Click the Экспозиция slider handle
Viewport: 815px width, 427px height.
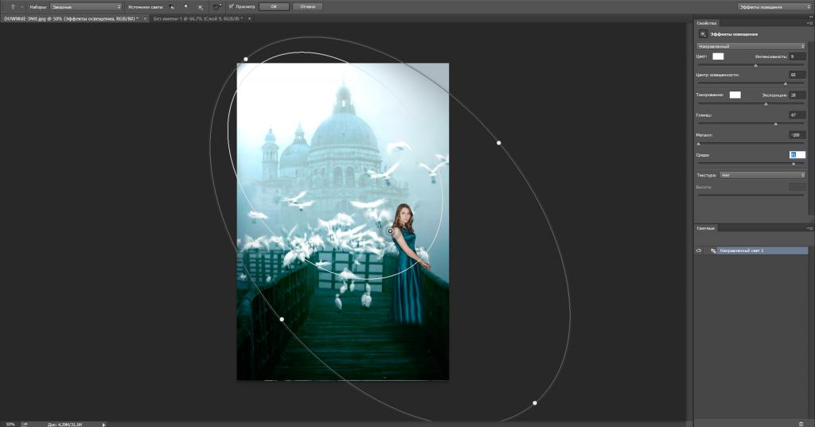(x=766, y=104)
